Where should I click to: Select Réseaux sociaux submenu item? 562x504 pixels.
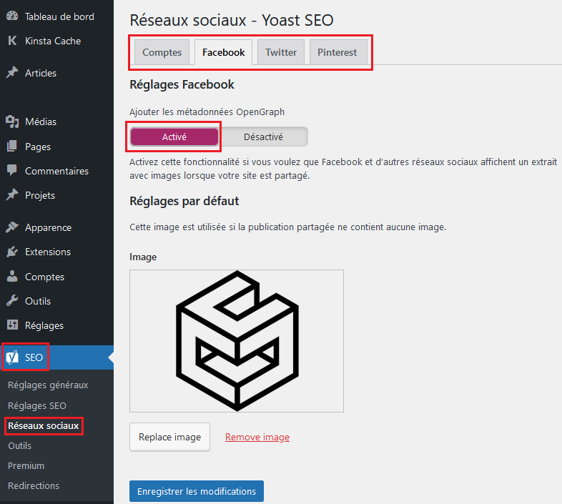(44, 426)
